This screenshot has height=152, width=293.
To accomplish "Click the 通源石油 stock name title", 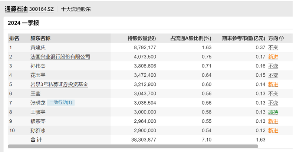I will [16, 9].
